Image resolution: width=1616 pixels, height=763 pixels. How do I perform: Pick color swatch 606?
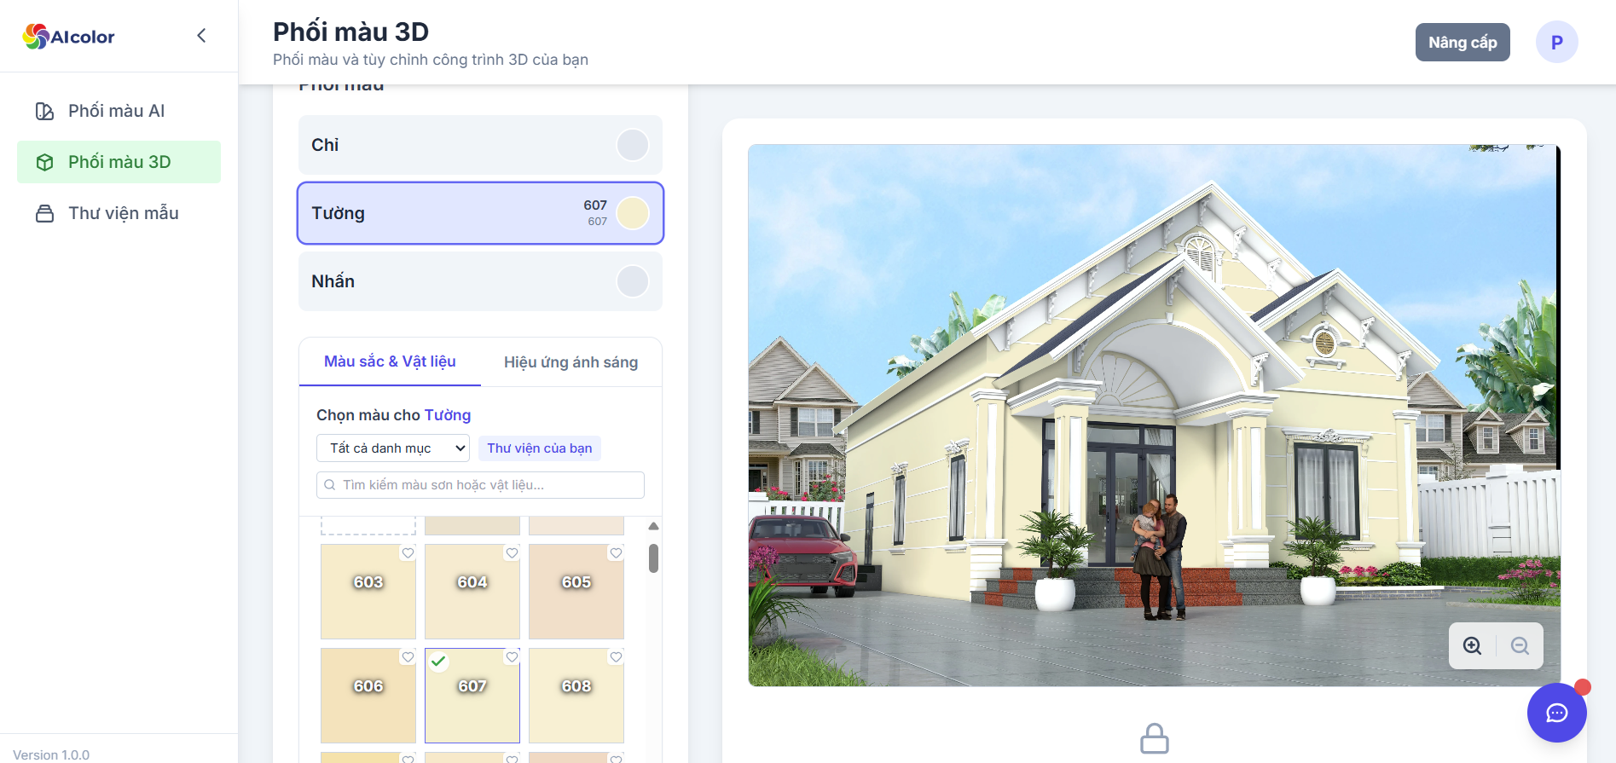[368, 696]
